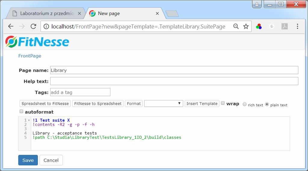Click the colorful circles extension icon
308x171 pixels.
(x=259, y=26)
